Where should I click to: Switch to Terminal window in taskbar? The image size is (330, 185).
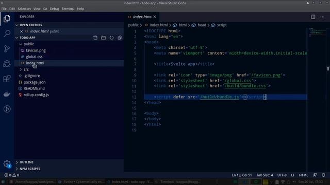click(178, 181)
